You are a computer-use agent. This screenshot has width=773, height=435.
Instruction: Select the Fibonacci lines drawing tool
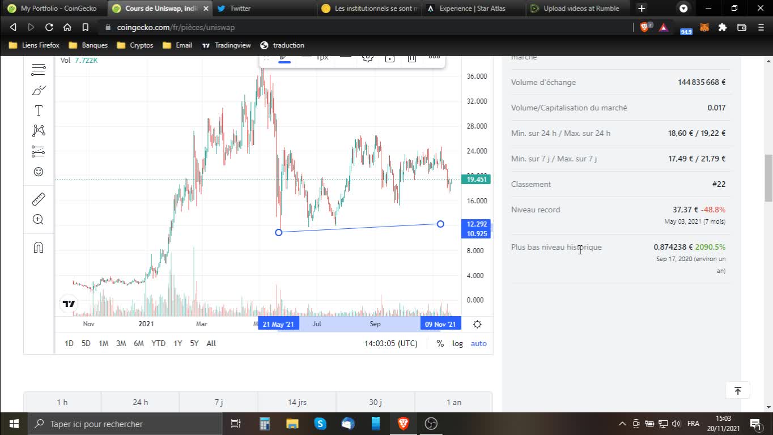click(x=39, y=70)
